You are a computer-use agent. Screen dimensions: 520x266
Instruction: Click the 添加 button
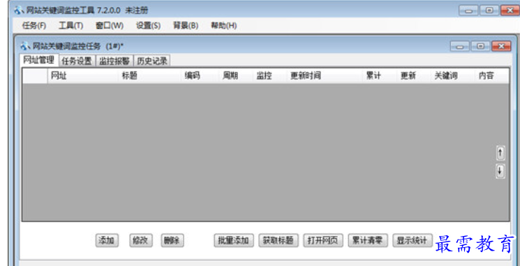click(107, 241)
